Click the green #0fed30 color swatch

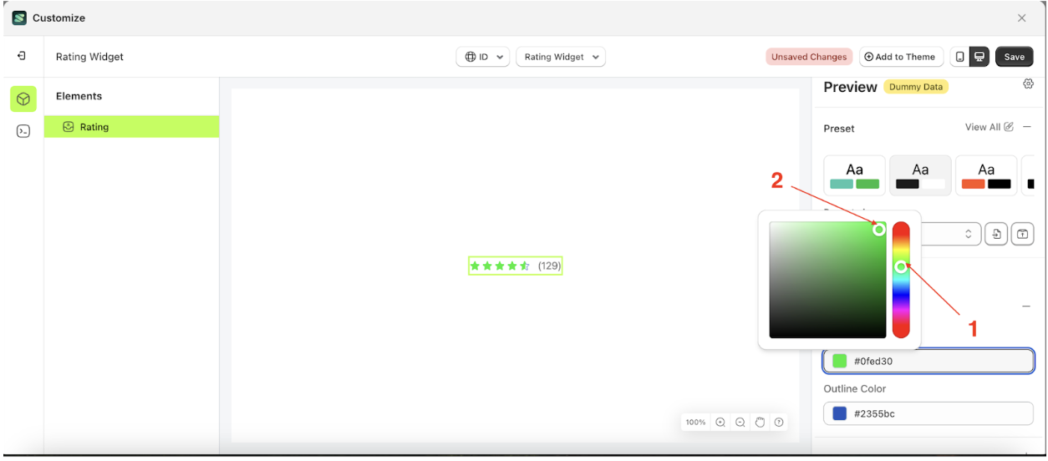(x=840, y=361)
